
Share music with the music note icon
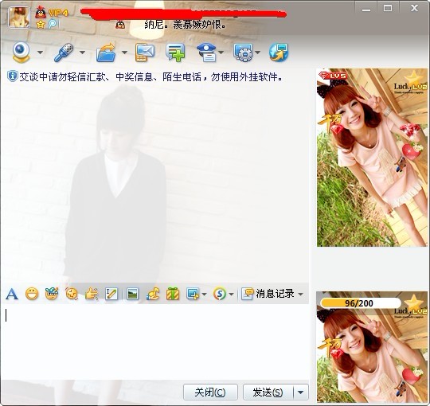point(153,295)
